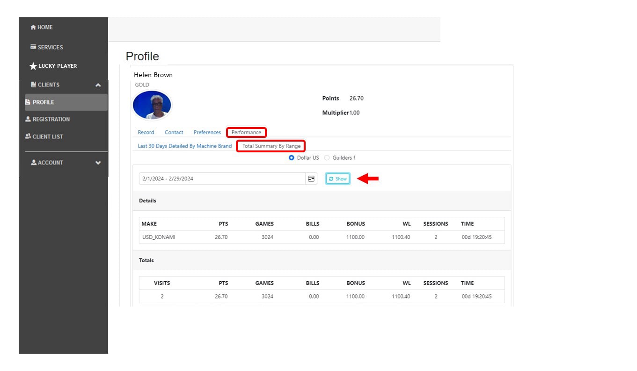Click the document icon beside PROFILE
This screenshot has width=637, height=371.
coord(28,102)
